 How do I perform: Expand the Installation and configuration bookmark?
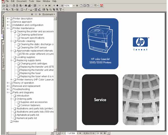pyautogui.click(x=8, y=25)
